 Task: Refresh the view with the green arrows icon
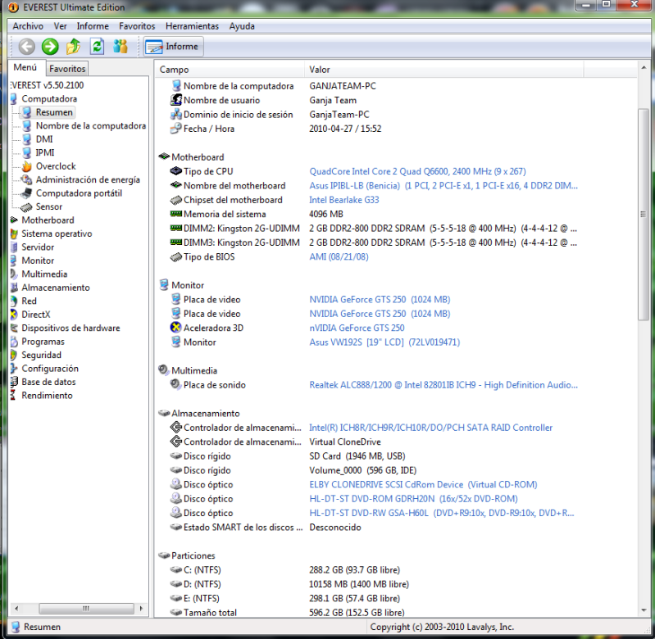pyautogui.click(x=97, y=47)
